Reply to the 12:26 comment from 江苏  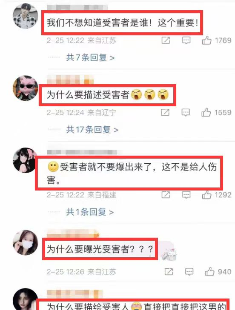(x=189, y=271)
